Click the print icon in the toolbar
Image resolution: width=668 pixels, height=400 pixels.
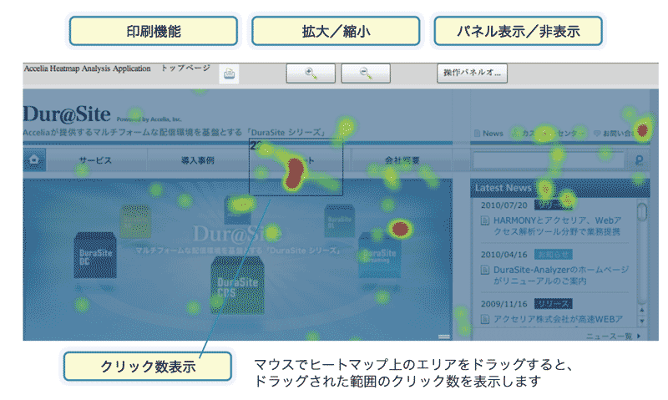click(x=229, y=73)
